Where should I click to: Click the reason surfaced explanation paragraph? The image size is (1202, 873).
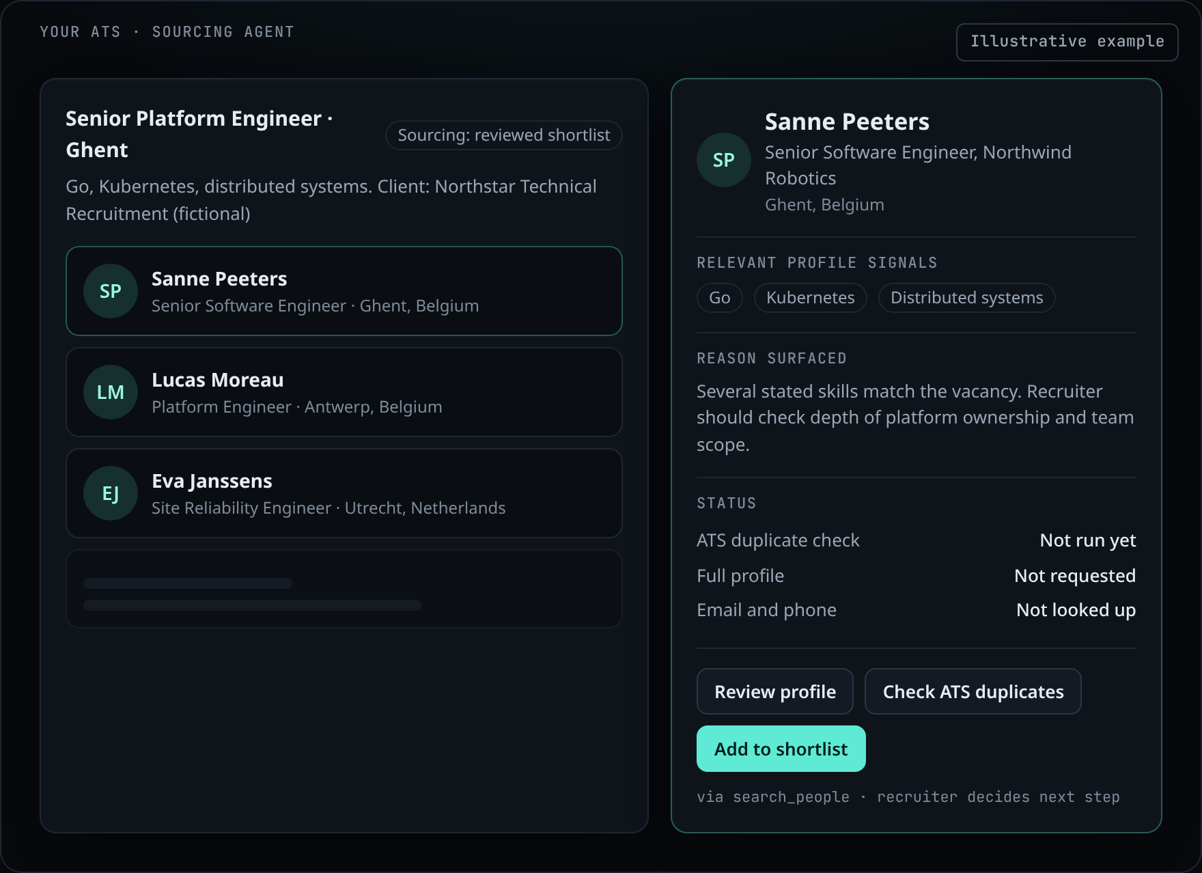click(915, 418)
